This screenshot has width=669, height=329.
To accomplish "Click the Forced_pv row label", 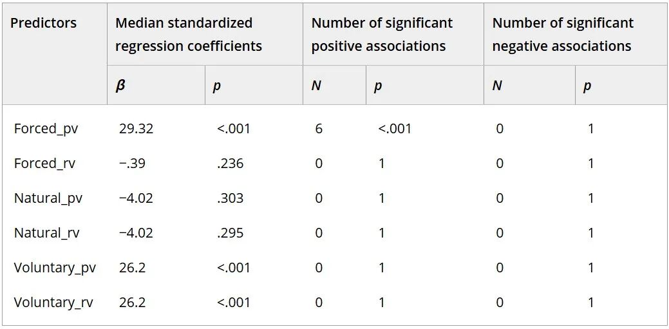I will click(46, 129).
